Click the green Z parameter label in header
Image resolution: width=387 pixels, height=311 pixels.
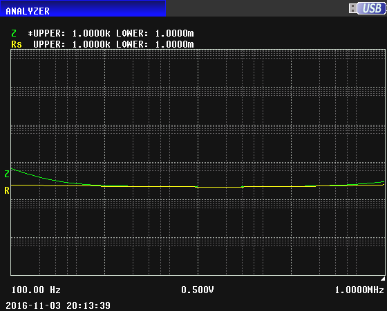click(x=14, y=33)
